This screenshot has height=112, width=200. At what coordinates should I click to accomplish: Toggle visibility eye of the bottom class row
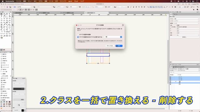coord(171,84)
